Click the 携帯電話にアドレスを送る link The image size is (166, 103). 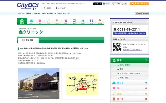click(x=133, y=50)
